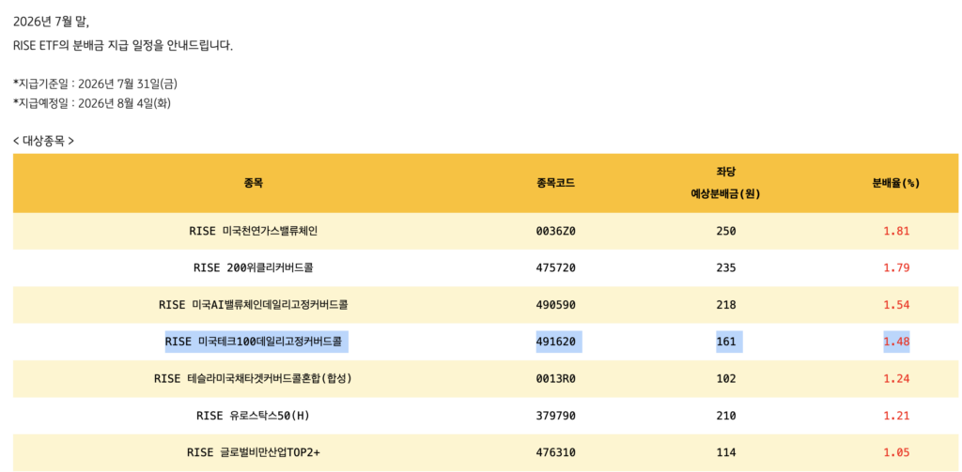This screenshot has width=962, height=472.
Task: Select 'RISE 미국천연가스밸류체인' cell
Action: (x=254, y=231)
